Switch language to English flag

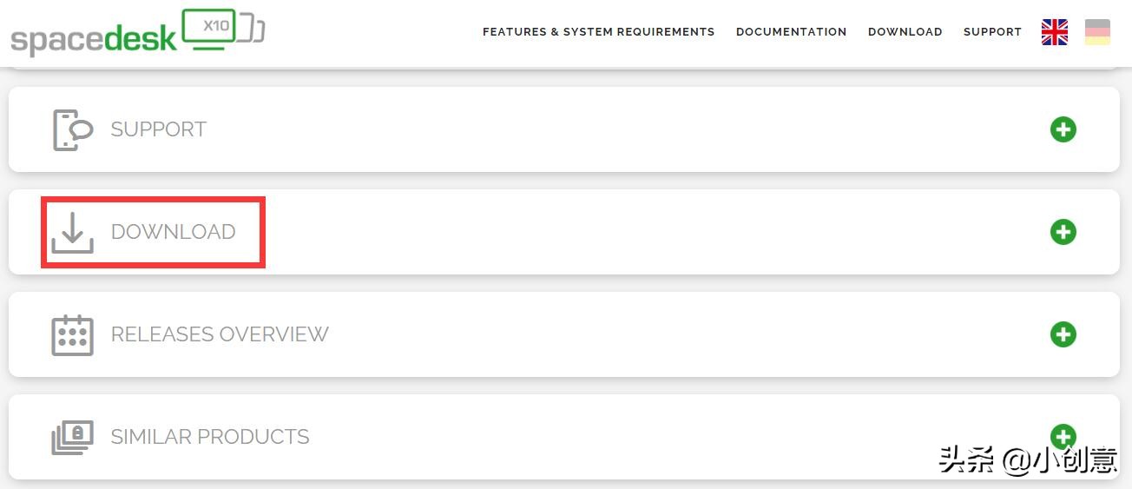(x=1055, y=32)
